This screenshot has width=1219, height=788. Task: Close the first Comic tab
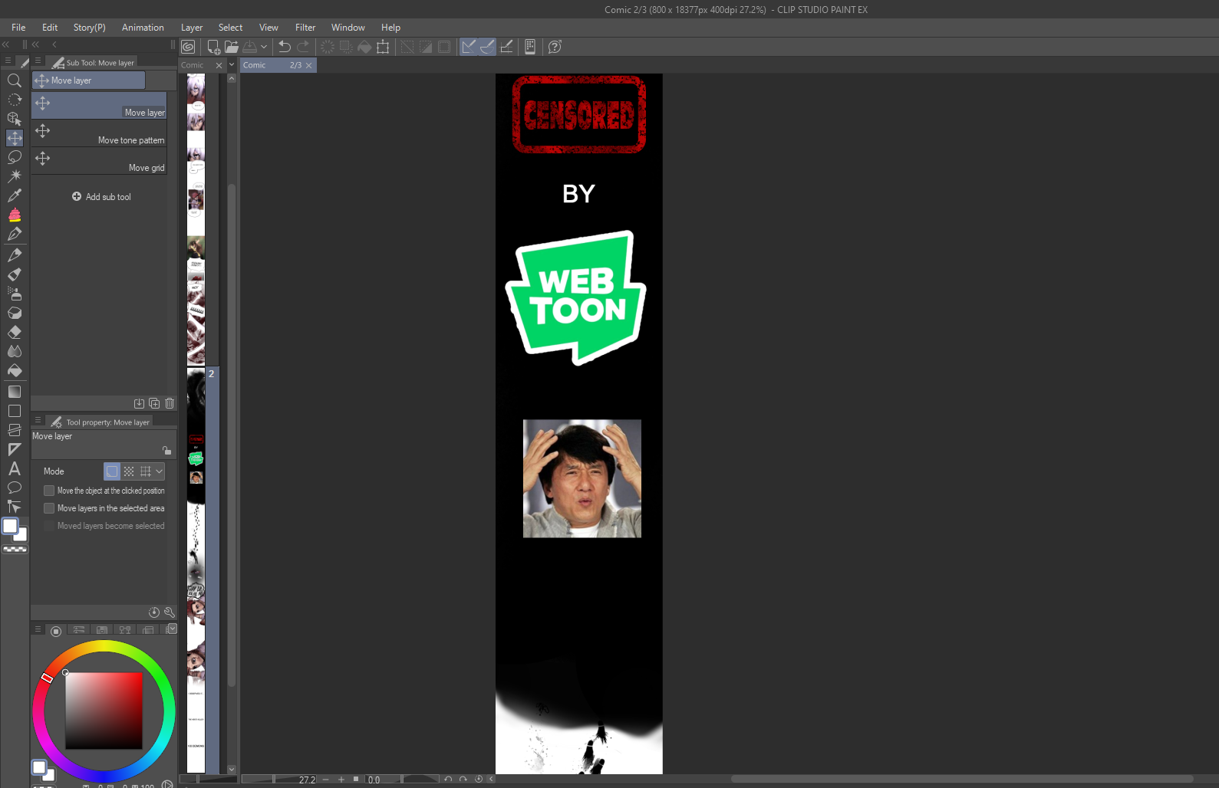tap(219, 65)
